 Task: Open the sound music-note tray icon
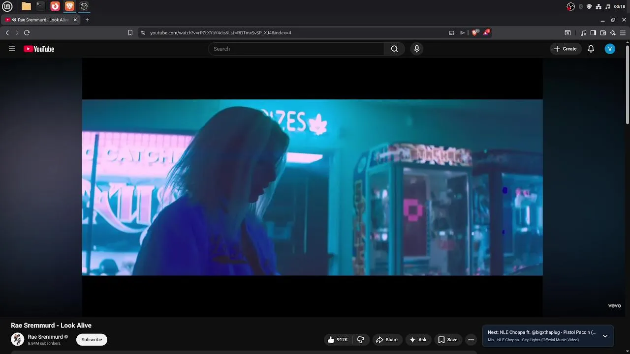607,6
